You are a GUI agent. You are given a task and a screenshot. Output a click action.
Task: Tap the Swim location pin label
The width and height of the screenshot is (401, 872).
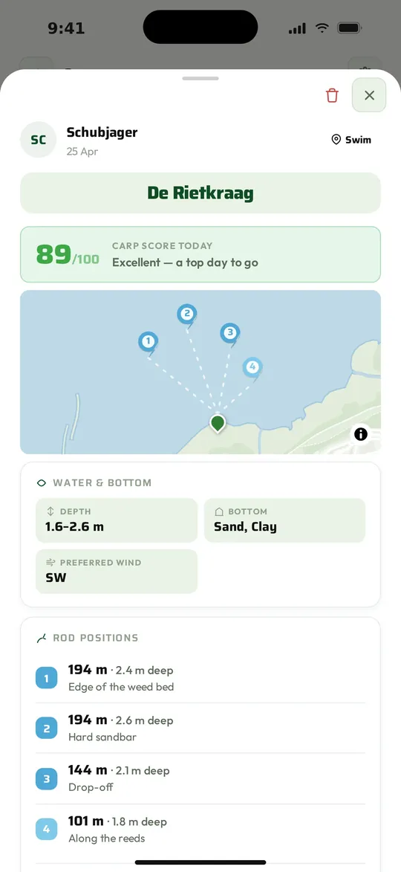(351, 140)
